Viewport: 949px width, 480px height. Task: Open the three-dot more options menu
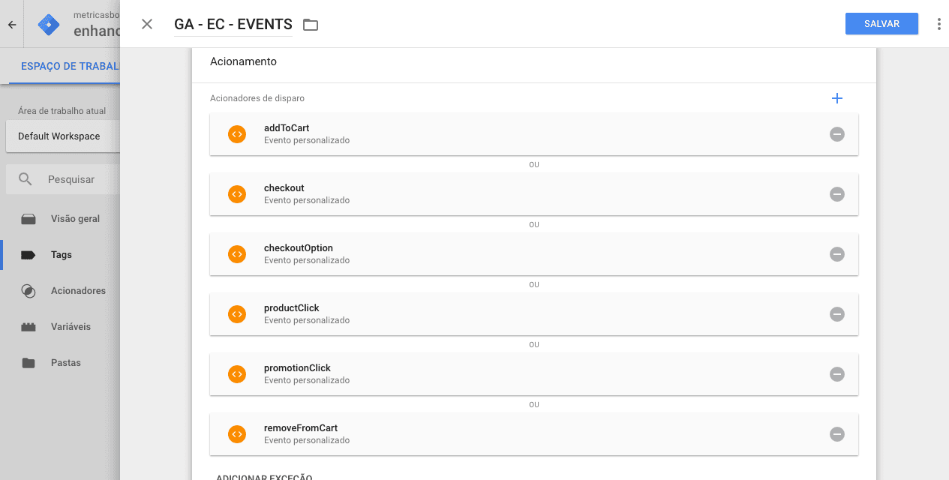click(x=938, y=24)
